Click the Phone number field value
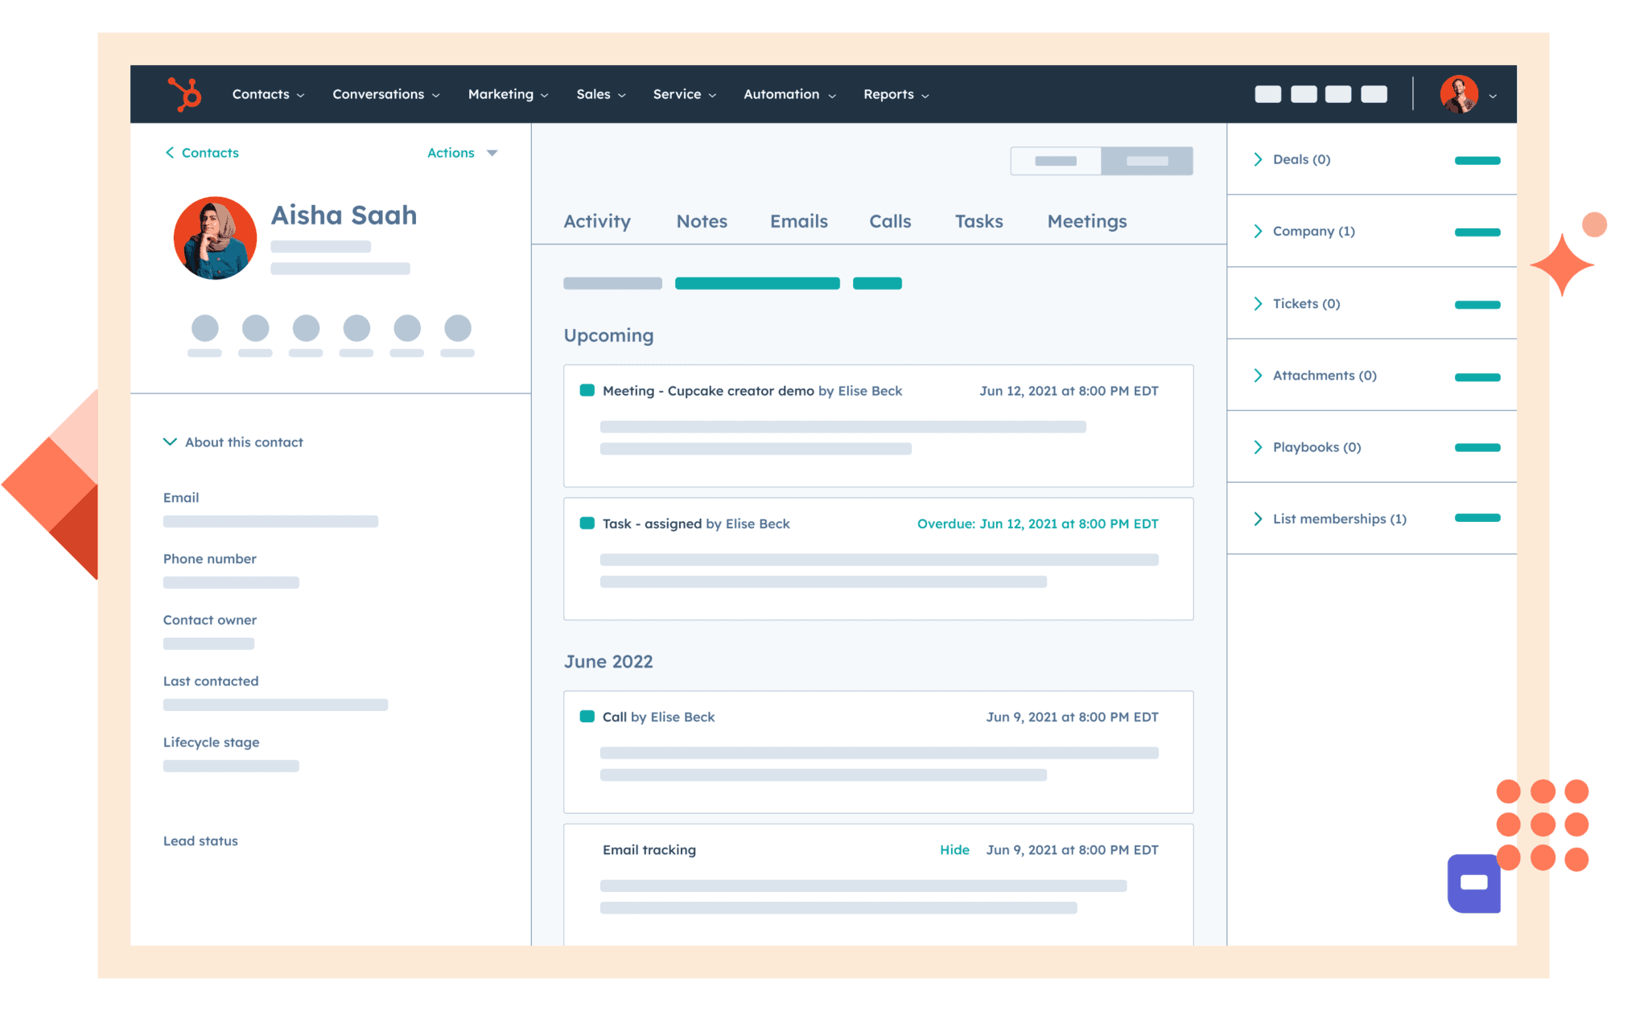Viewport: 1648px width, 1011px height. pos(231,582)
